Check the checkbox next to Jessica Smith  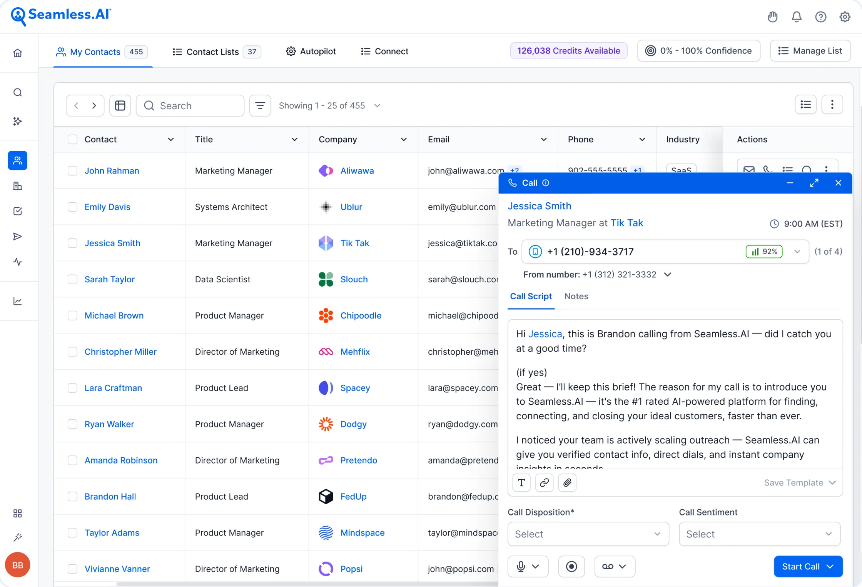coord(72,243)
